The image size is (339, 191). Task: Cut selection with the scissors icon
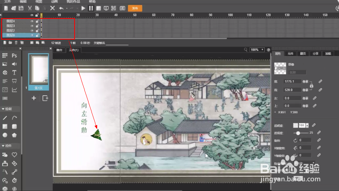point(30,8)
